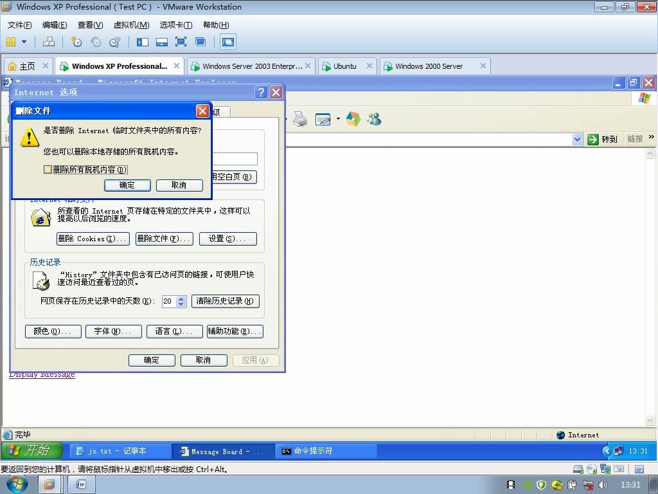The width and height of the screenshot is (658, 494).
Task: Click the IE scrollbar down arrow
Action: (650, 420)
